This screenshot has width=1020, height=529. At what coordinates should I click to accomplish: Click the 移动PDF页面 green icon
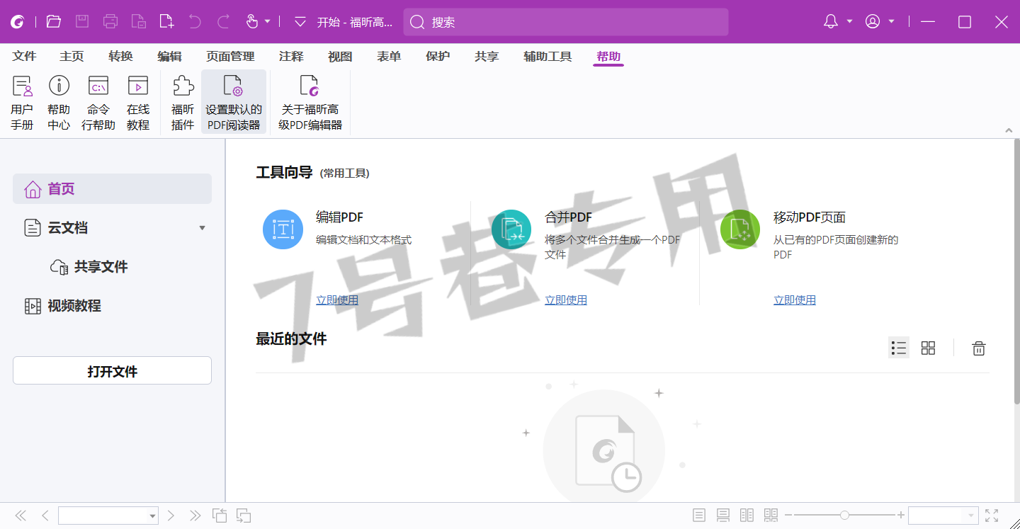tap(740, 229)
